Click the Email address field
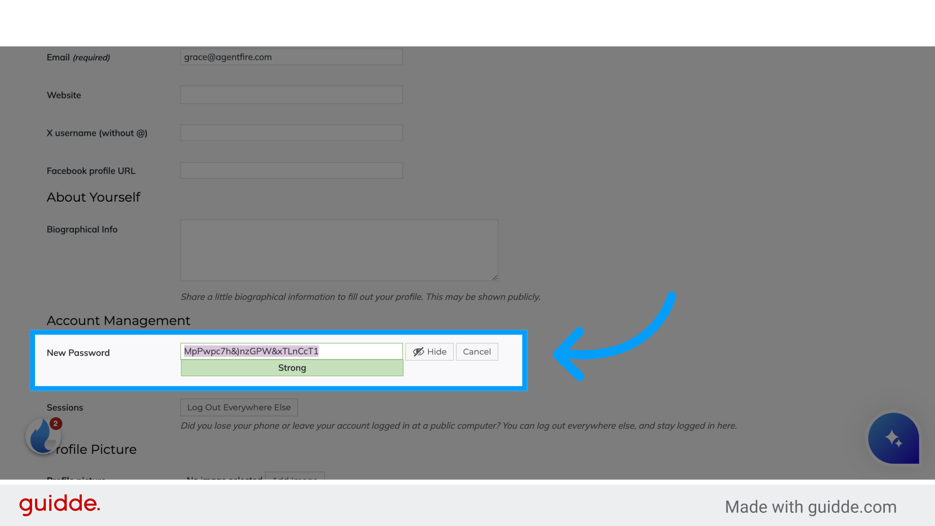Viewport: 935px width, 526px height. pos(291,57)
